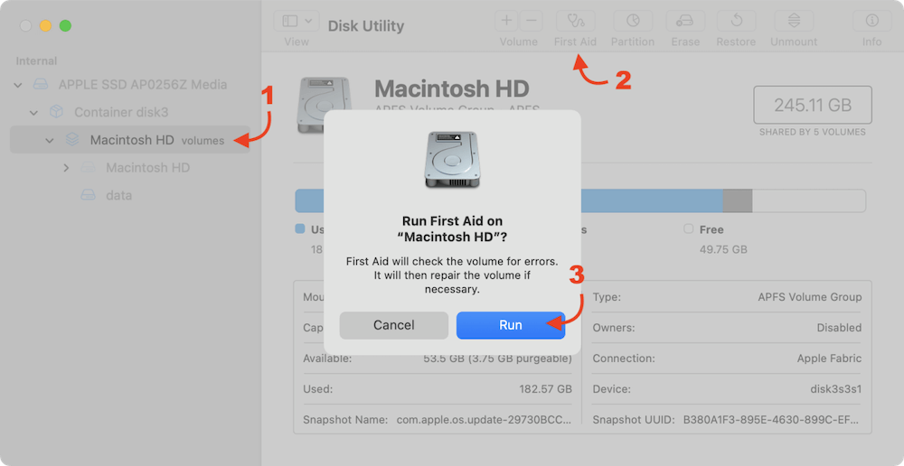
Task: Click the APFS Volume Group type value
Action: tap(809, 297)
